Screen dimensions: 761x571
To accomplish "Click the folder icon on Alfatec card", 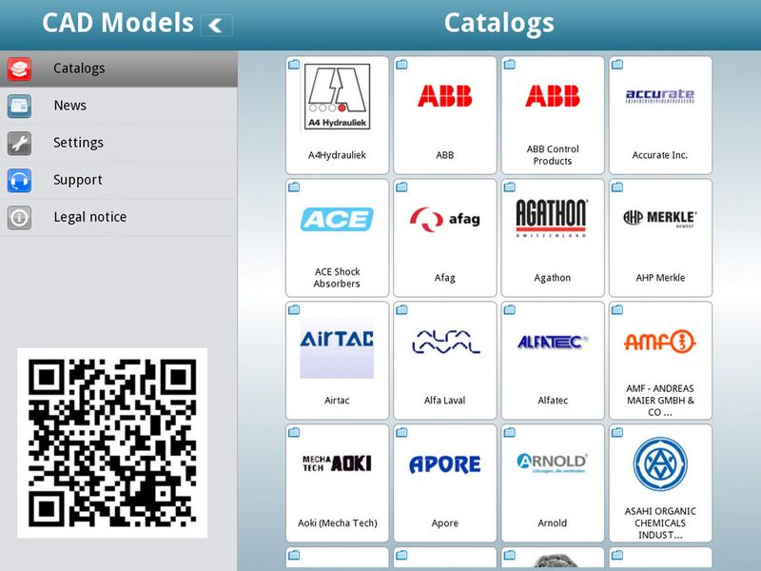I will (510, 310).
